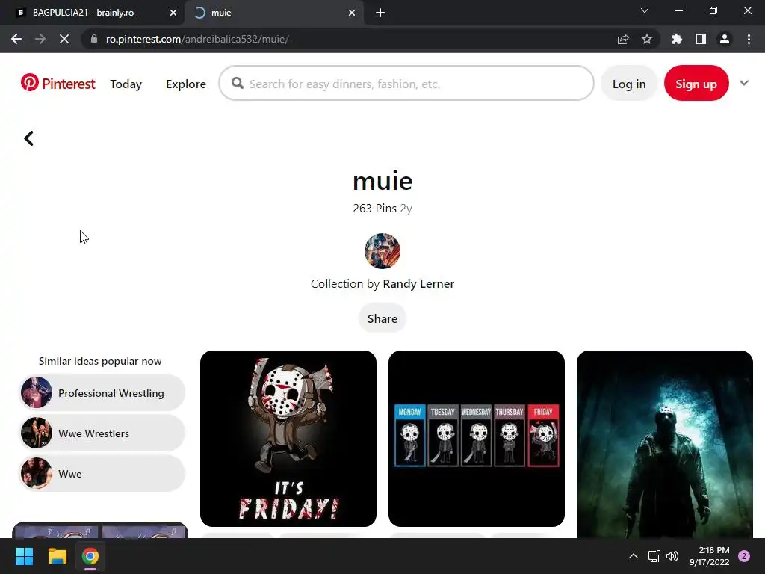Click the Log in button

(629, 84)
